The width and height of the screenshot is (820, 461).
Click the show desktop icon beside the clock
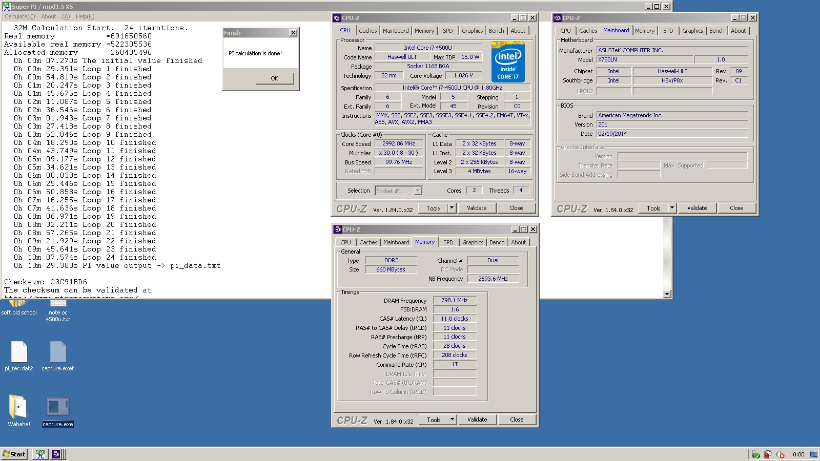(x=814, y=454)
